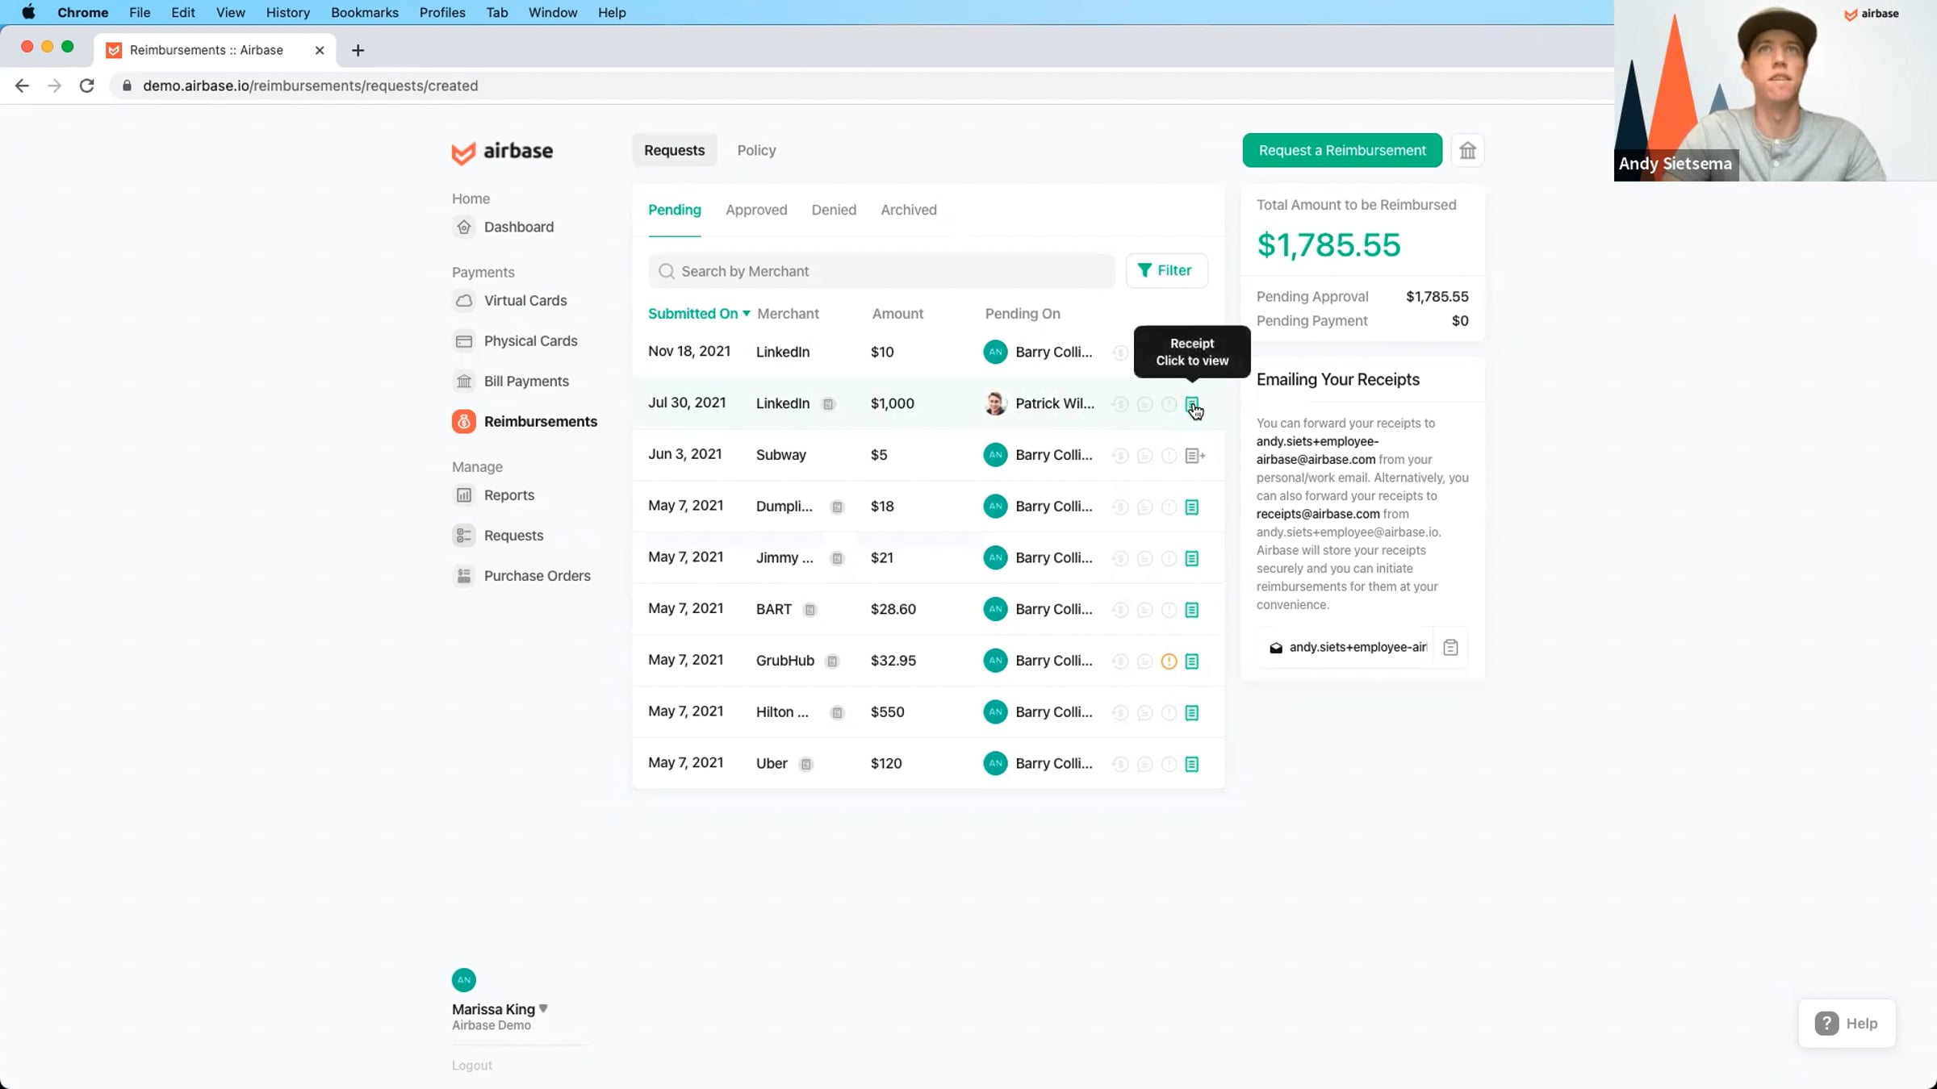Image resolution: width=1937 pixels, height=1089 pixels.
Task: Click the $1,000 amount cell
Action: tap(893, 403)
